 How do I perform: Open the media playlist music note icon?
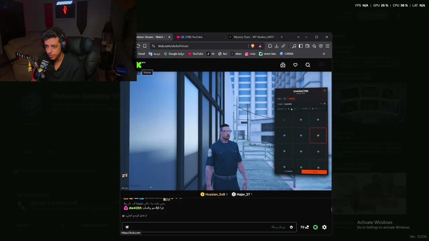tap(294, 46)
